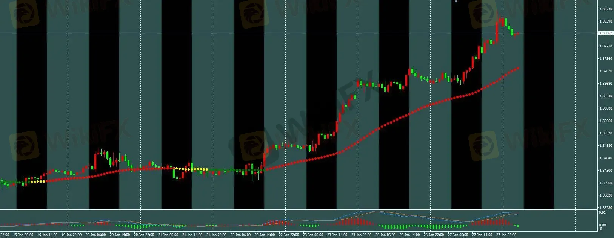Image resolution: width=614 pixels, height=238 pixels.
Task: Click price scale value 1.35660
Action: 606,121
